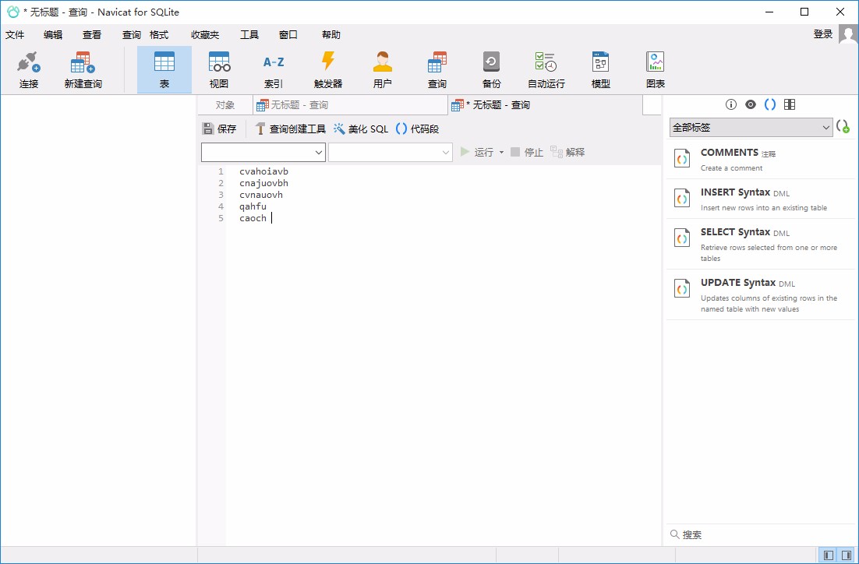
Task: Open the Index (索引) A-Z icon
Action: 274,69
